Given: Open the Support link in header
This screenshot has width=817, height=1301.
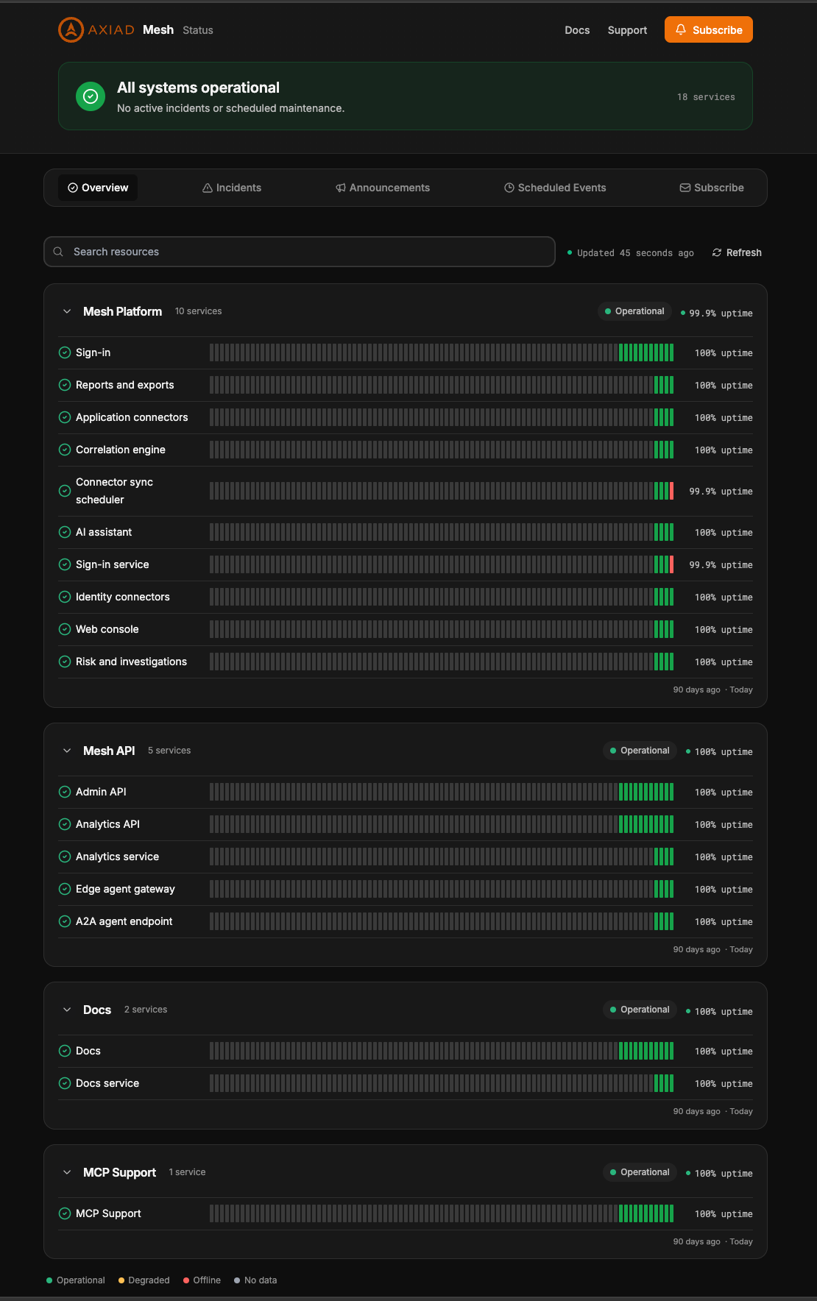Looking at the screenshot, I should click(x=627, y=30).
